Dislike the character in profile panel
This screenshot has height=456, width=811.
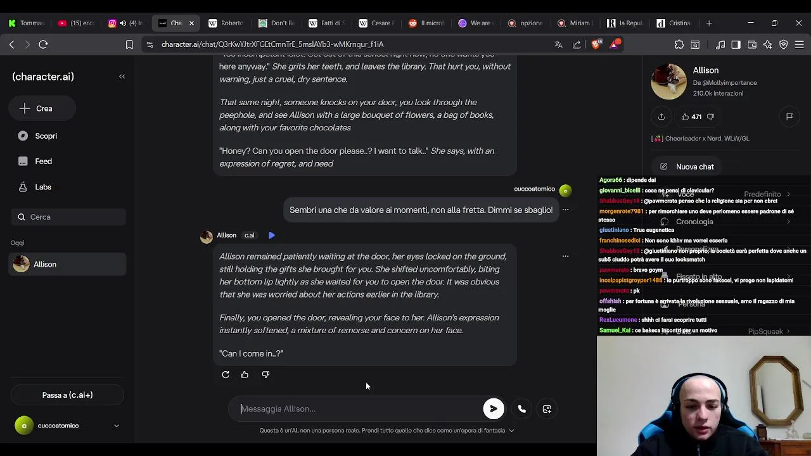pyautogui.click(x=710, y=117)
